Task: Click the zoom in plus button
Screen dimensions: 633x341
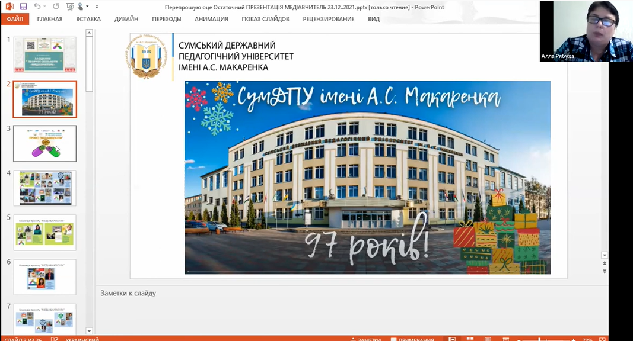Action: [x=573, y=339]
